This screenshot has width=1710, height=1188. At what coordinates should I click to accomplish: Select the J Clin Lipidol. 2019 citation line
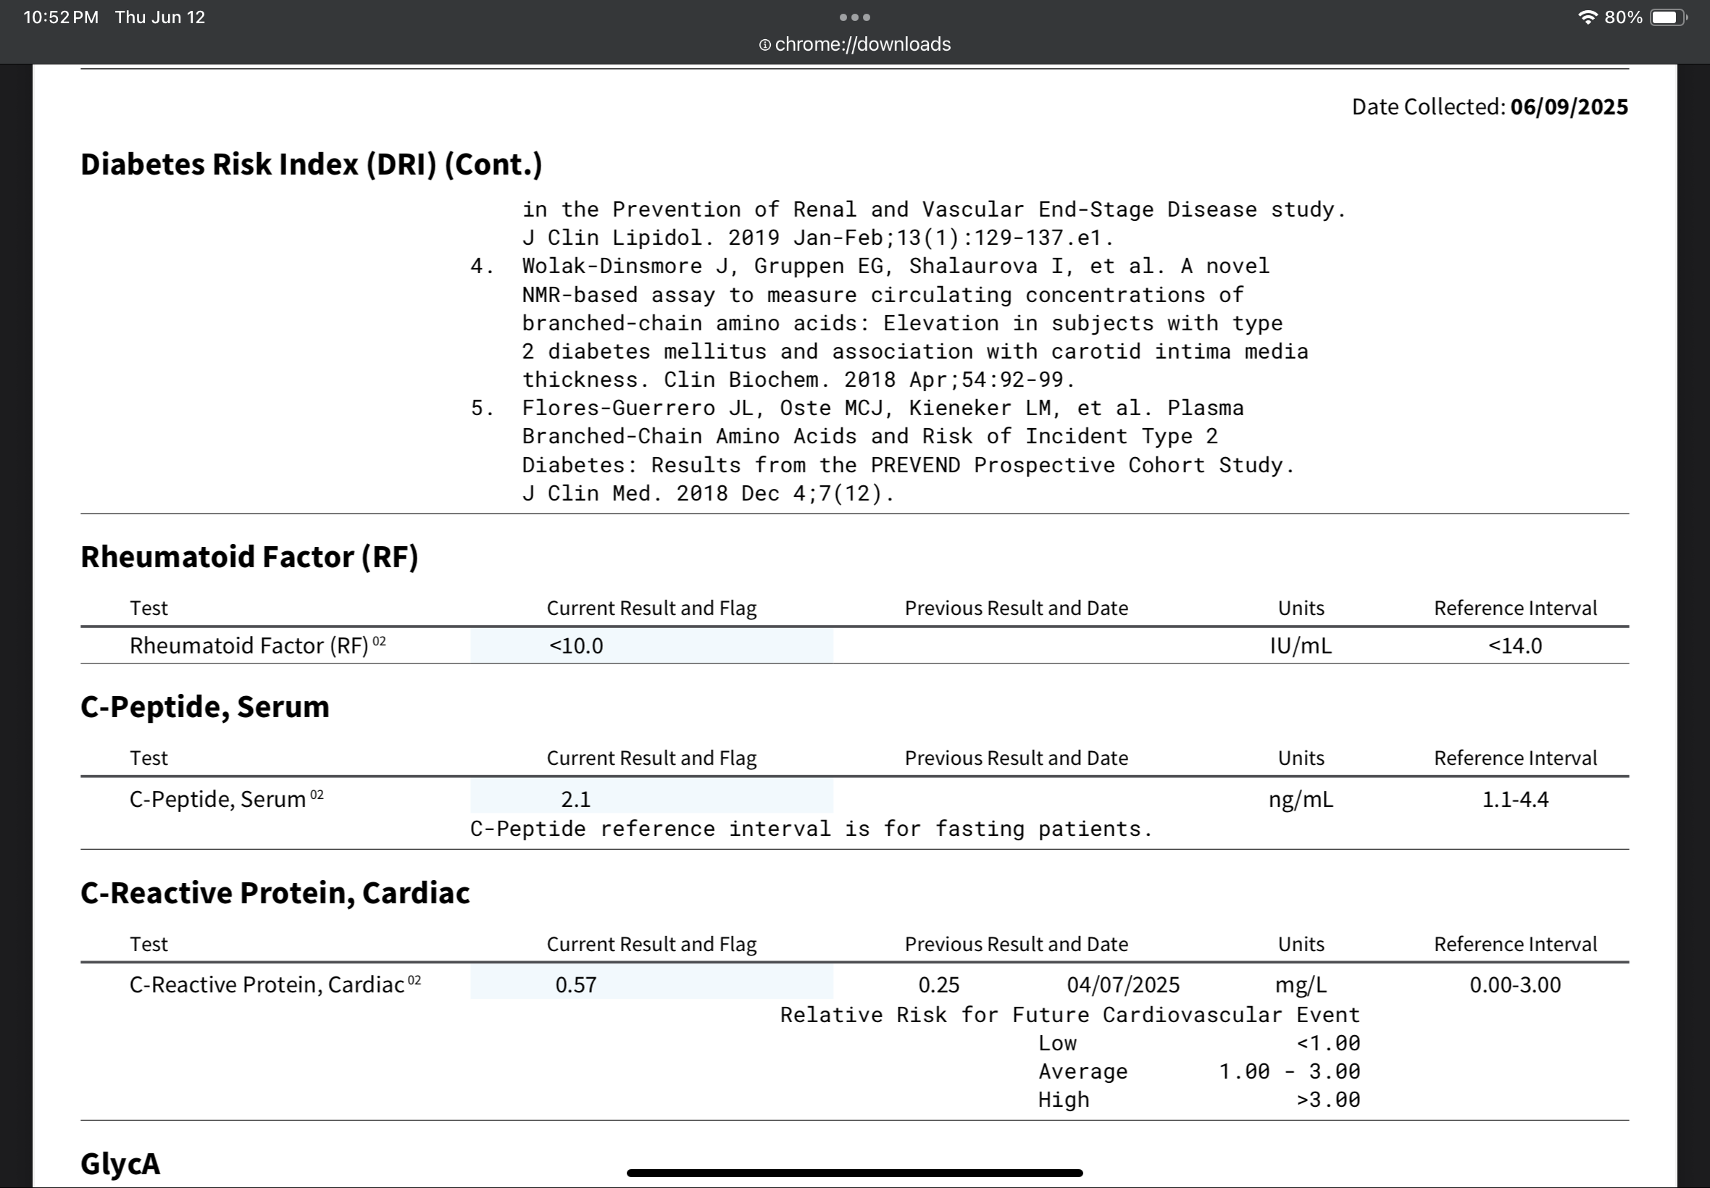click(x=817, y=238)
